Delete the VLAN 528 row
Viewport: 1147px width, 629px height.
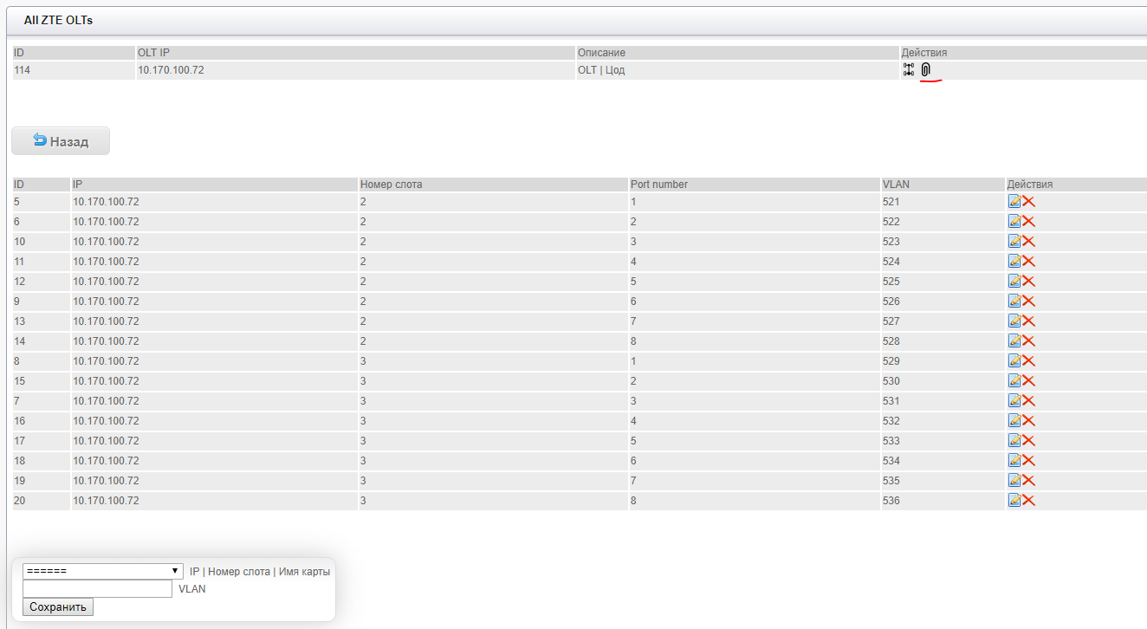1029,340
